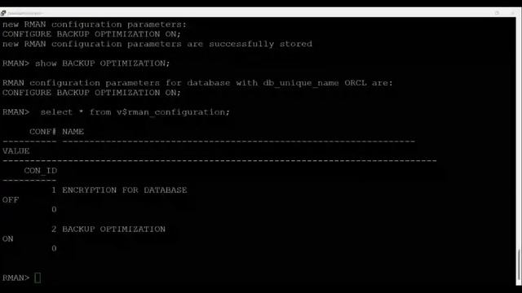Click 'new RMAN configuration parameters are successfully stored'
This screenshot has height=293, width=522.
click(x=157, y=44)
